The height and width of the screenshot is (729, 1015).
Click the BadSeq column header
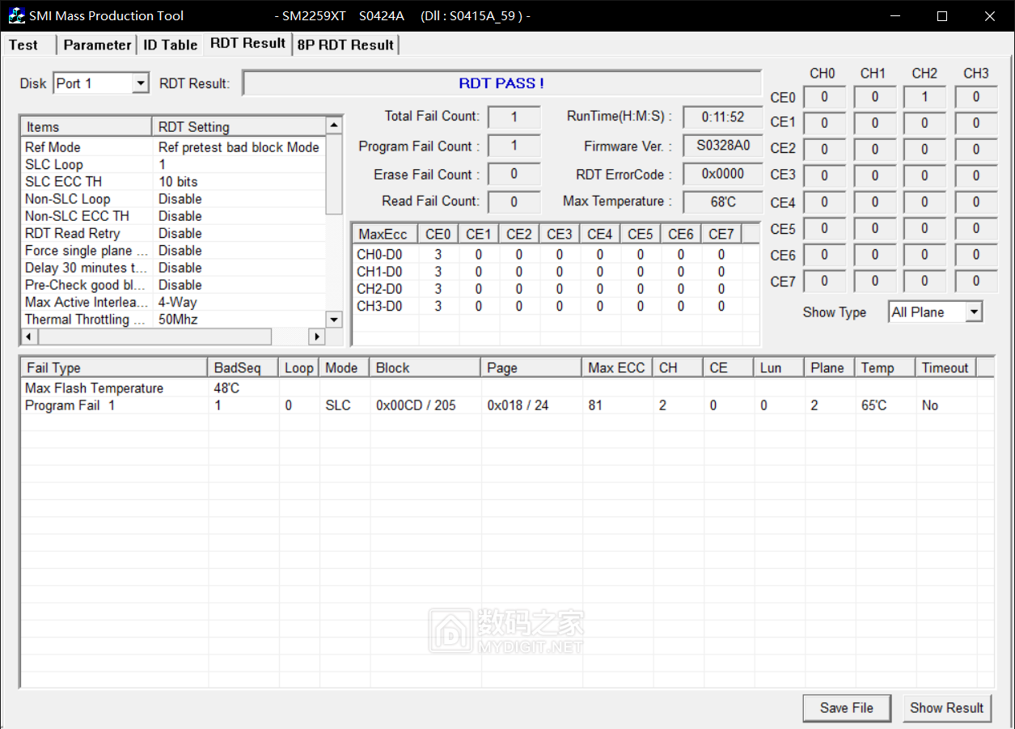tap(243, 368)
